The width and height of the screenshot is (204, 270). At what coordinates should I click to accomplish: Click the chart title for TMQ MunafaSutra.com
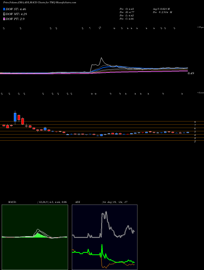(x=40, y=3)
